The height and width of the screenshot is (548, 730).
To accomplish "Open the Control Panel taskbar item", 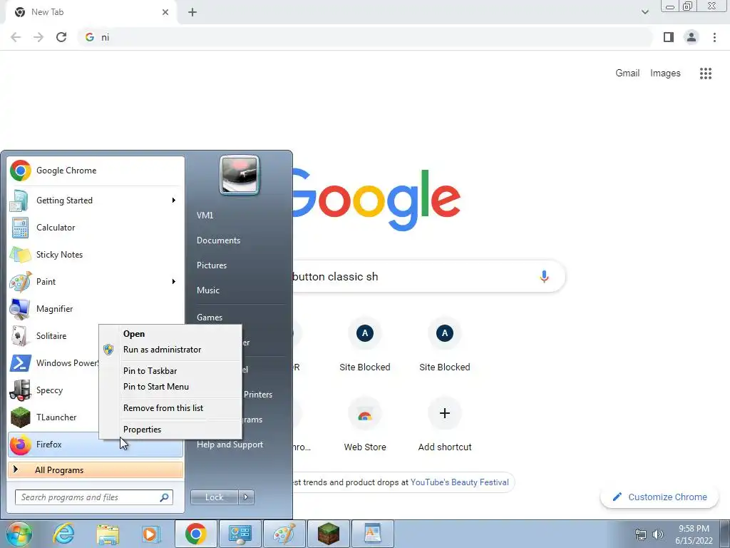I will click(x=240, y=534).
